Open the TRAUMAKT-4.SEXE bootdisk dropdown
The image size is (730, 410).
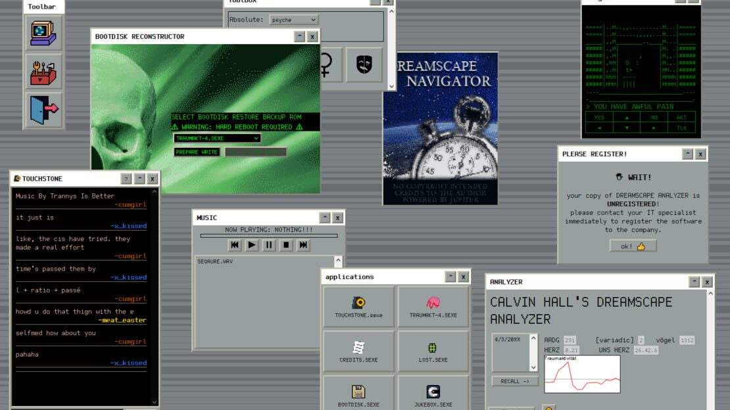coord(217,138)
